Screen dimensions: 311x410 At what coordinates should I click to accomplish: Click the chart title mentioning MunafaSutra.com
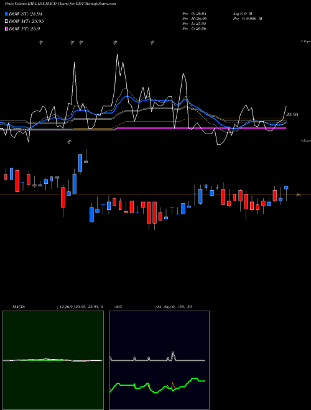pos(60,4)
